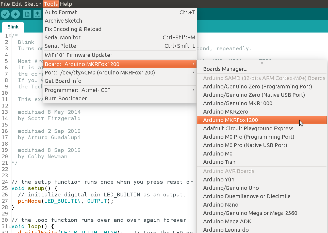328x233 pixels.
Task: Click Programmer: Atmel-ICE entry
Action: (x=120, y=90)
